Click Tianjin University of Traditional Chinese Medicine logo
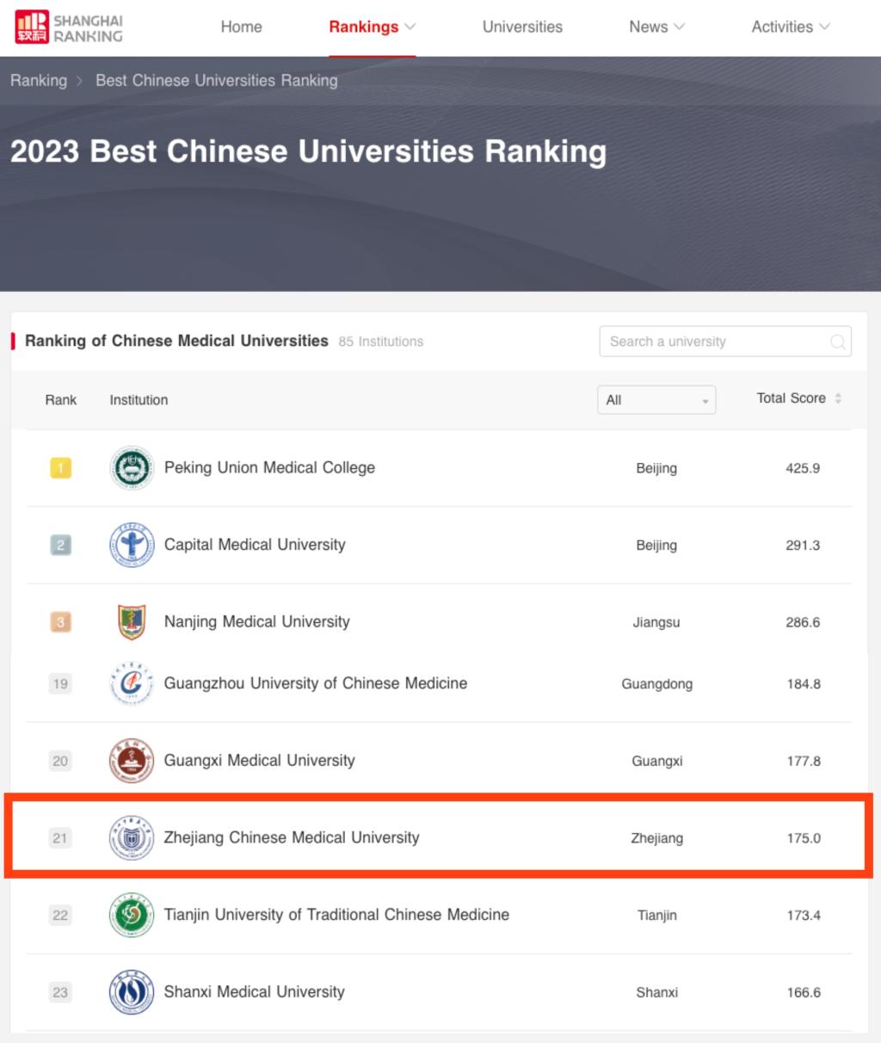The image size is (881, 1043). [x=132, y=915]
